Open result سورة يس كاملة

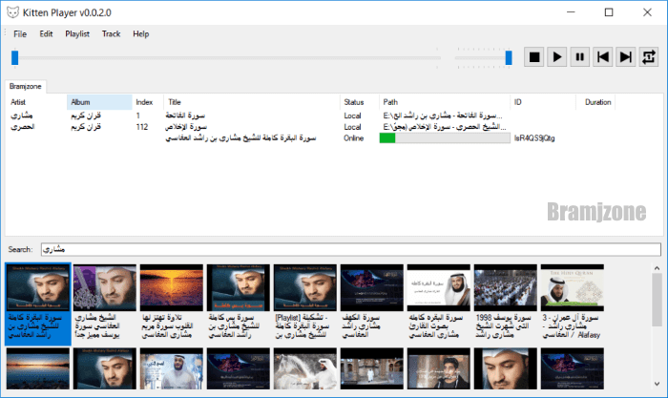click(x=239, y=302)
